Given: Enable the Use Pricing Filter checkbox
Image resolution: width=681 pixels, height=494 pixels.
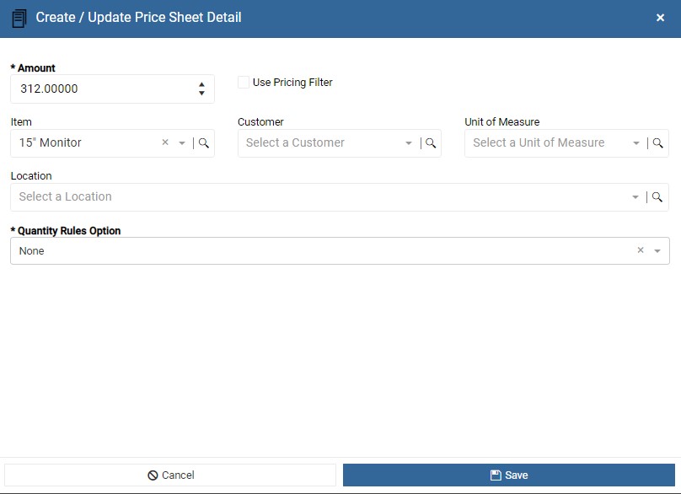Looking at the screenshot, I should coord(244,82).
